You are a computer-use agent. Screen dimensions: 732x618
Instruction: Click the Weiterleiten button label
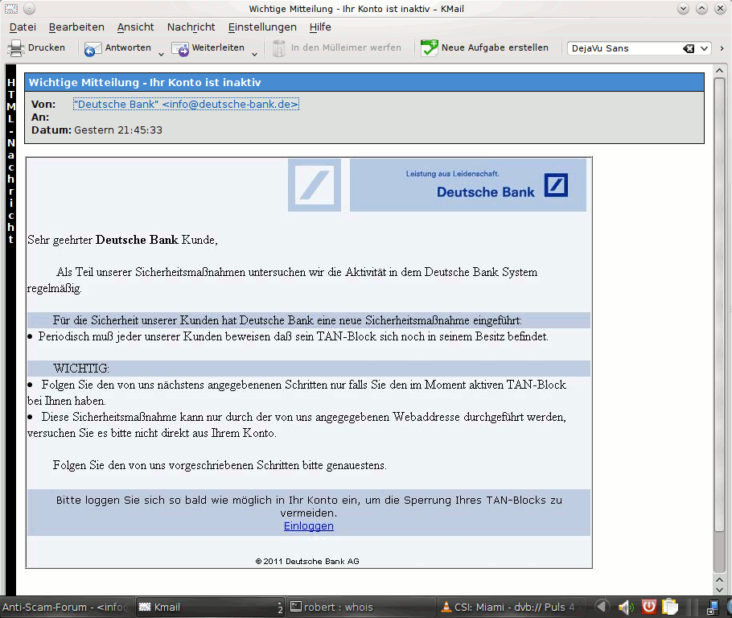tap(218, 47)
